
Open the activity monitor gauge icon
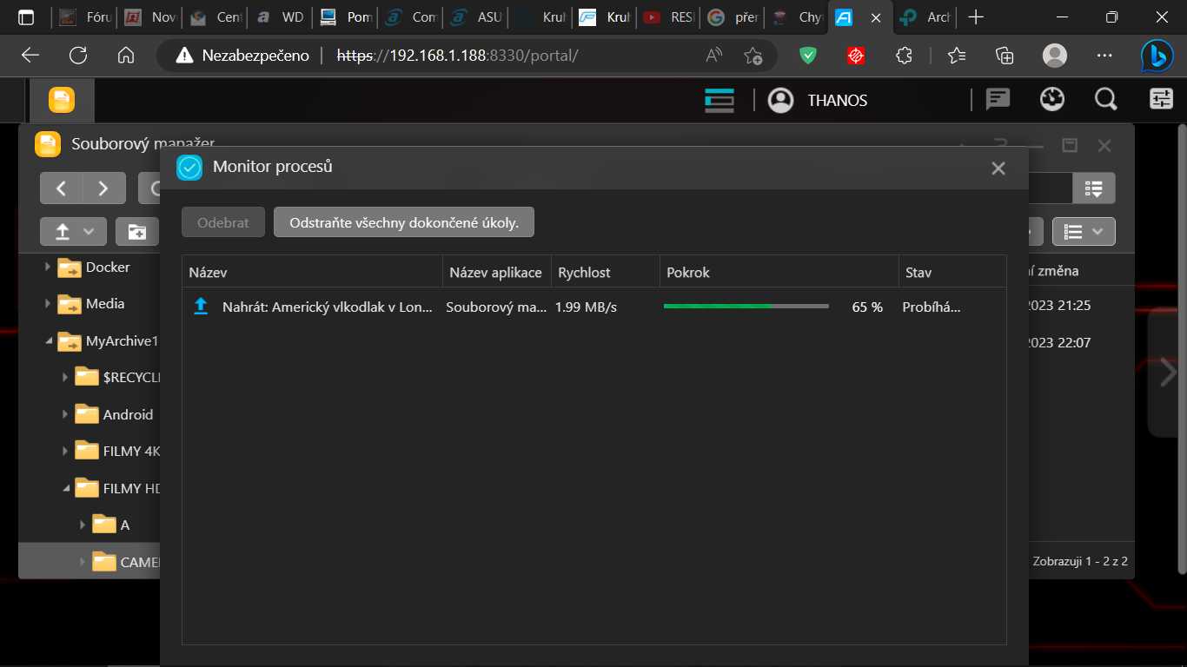(1051, 100)
